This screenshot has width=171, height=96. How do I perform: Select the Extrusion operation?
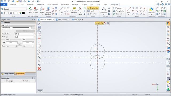[151, 10]
